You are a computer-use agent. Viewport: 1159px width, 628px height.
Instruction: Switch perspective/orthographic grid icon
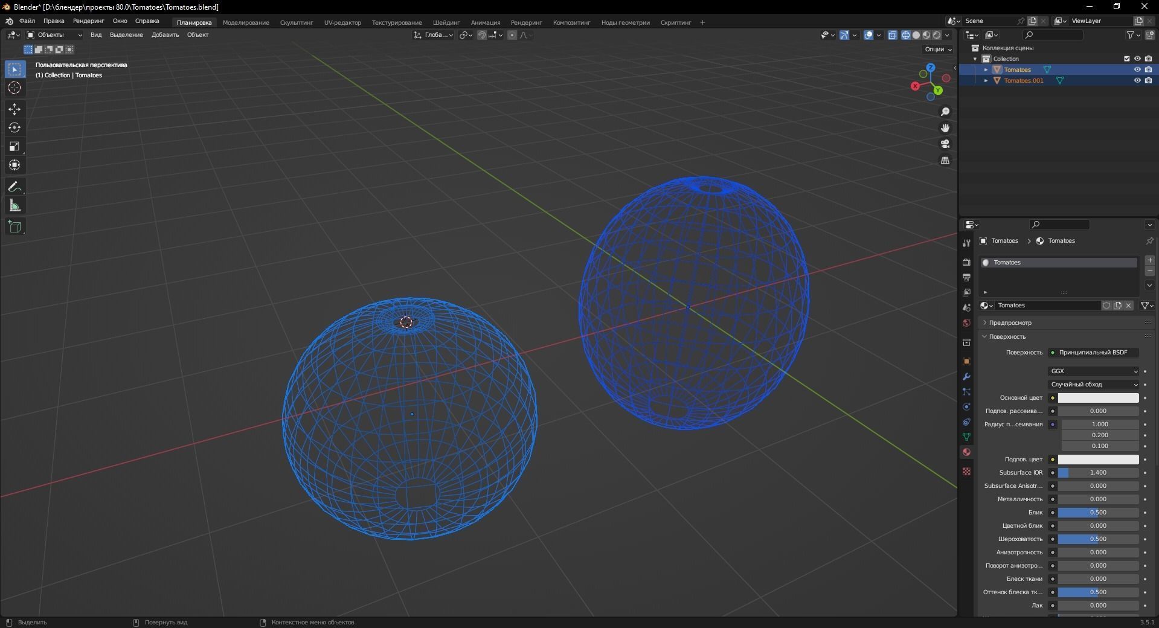[x=945, y=161]
